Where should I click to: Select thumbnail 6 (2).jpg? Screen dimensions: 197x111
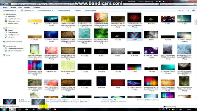coord(84,51)
